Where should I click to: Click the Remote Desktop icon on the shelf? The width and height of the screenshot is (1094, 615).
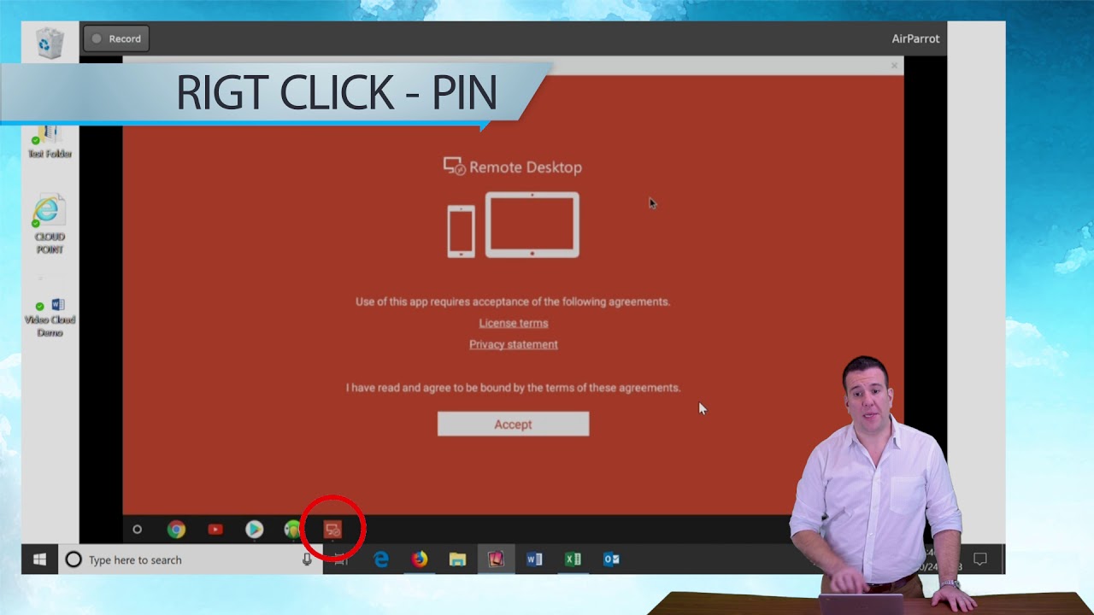click(x=332, y=530)
